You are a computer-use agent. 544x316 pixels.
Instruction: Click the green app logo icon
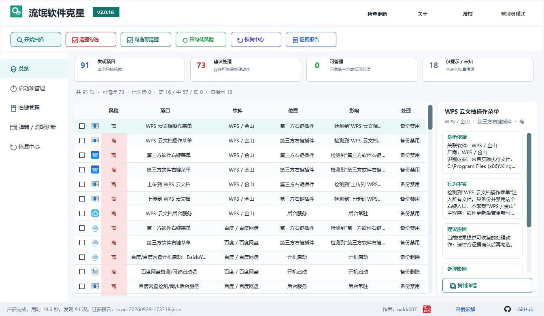(x=17, y=12)
